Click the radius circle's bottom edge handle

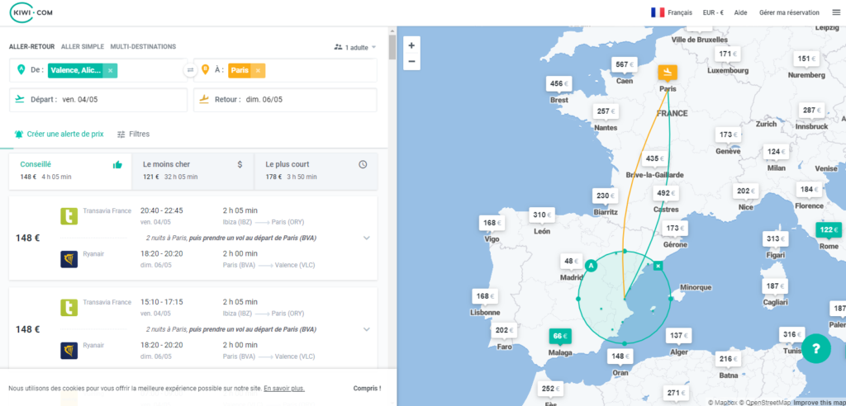click(625, 343)
